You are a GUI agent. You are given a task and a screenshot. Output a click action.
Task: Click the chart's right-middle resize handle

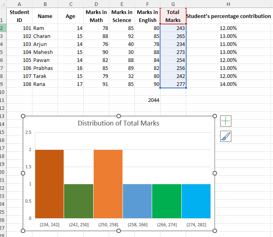[215, 173]
